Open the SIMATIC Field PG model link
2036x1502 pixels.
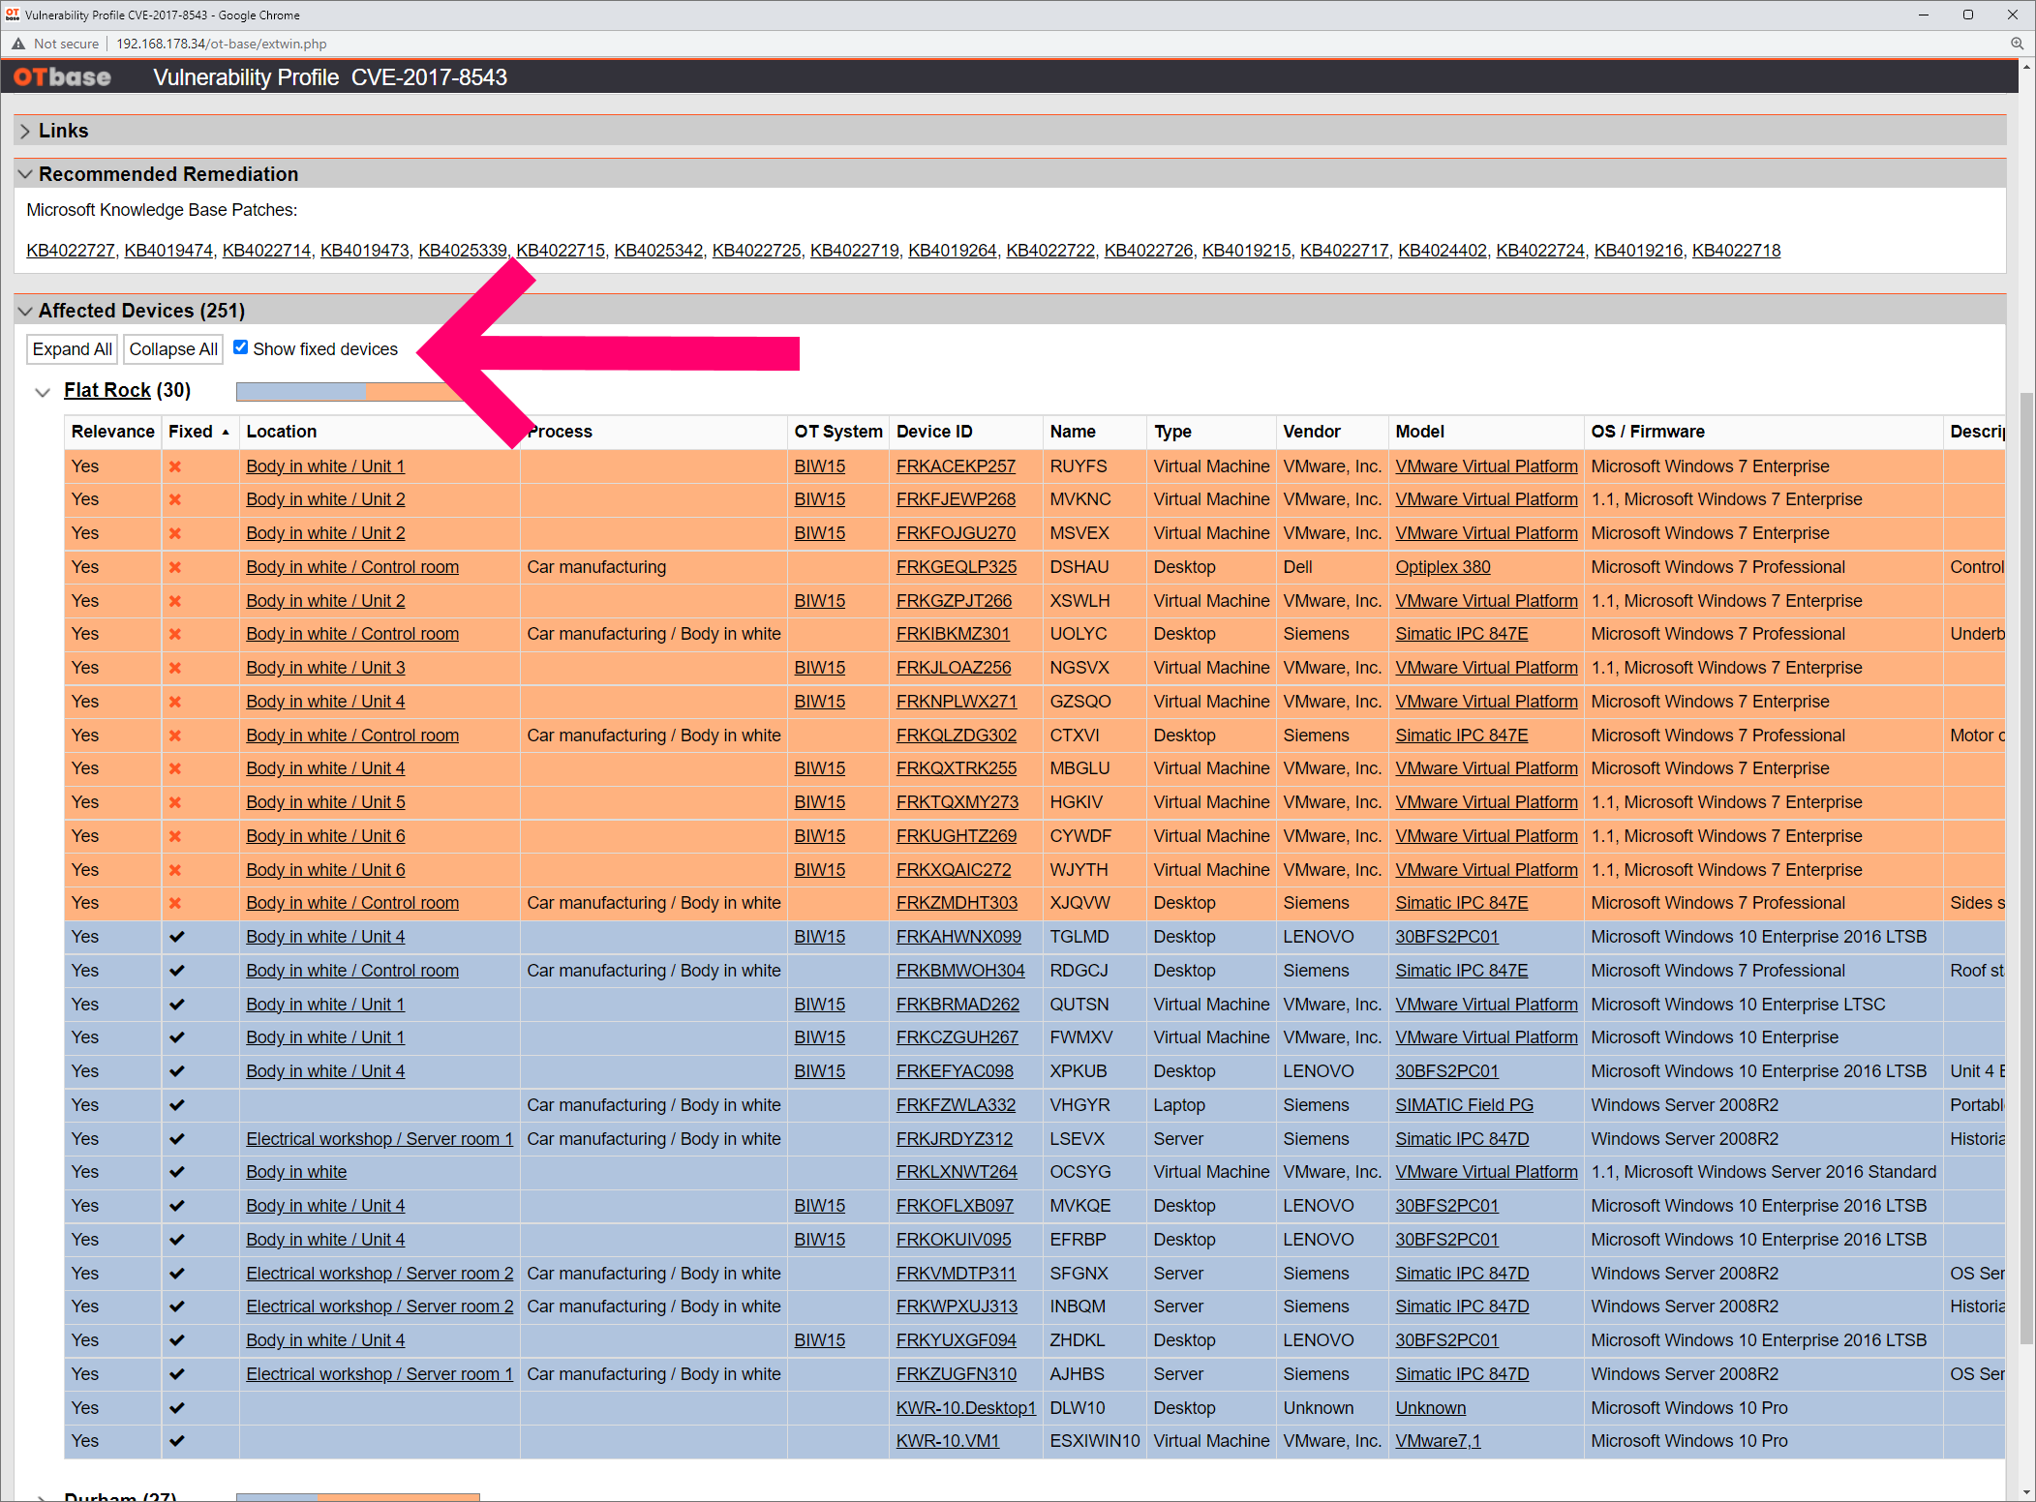(x=1464, y=1105)
